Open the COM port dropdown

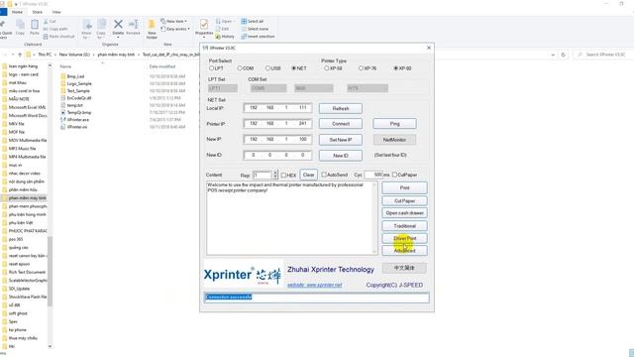(x=268, y=88)
